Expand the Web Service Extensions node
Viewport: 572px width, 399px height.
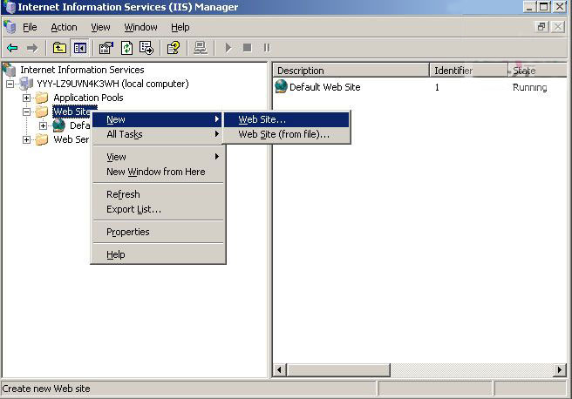tap(26, 139)
